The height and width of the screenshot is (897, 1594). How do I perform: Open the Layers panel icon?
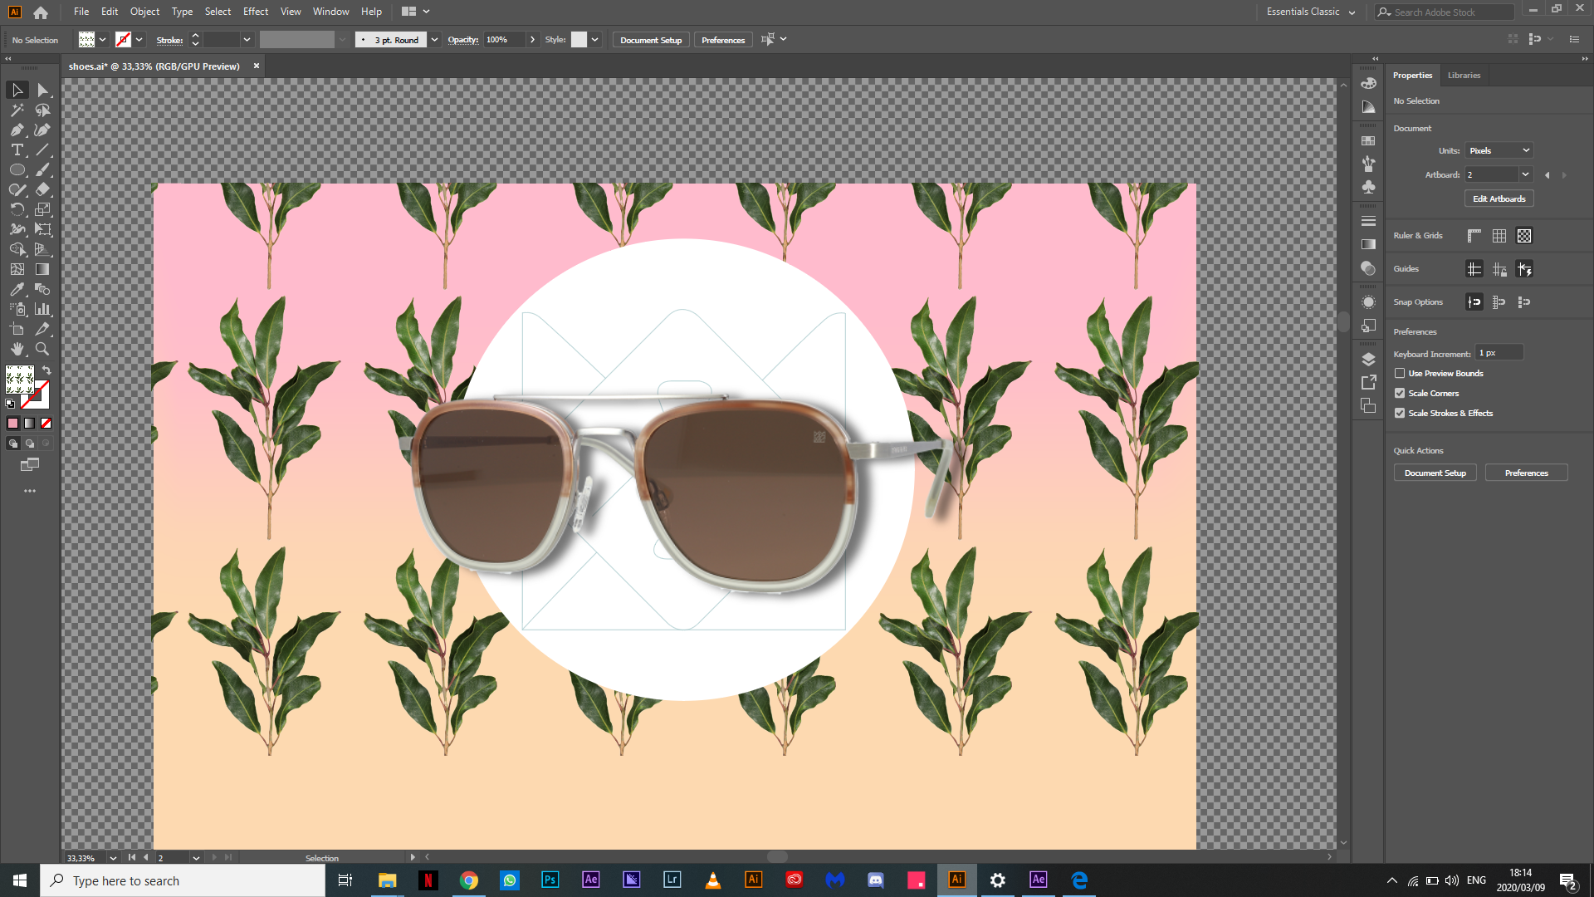pos(1368,360)
